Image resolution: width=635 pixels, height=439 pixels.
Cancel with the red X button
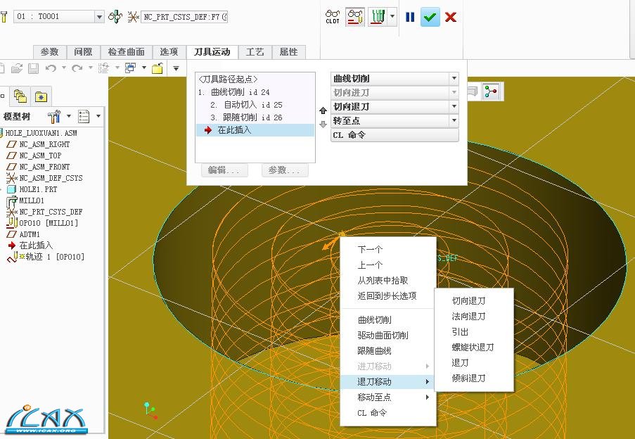(450, 17)
